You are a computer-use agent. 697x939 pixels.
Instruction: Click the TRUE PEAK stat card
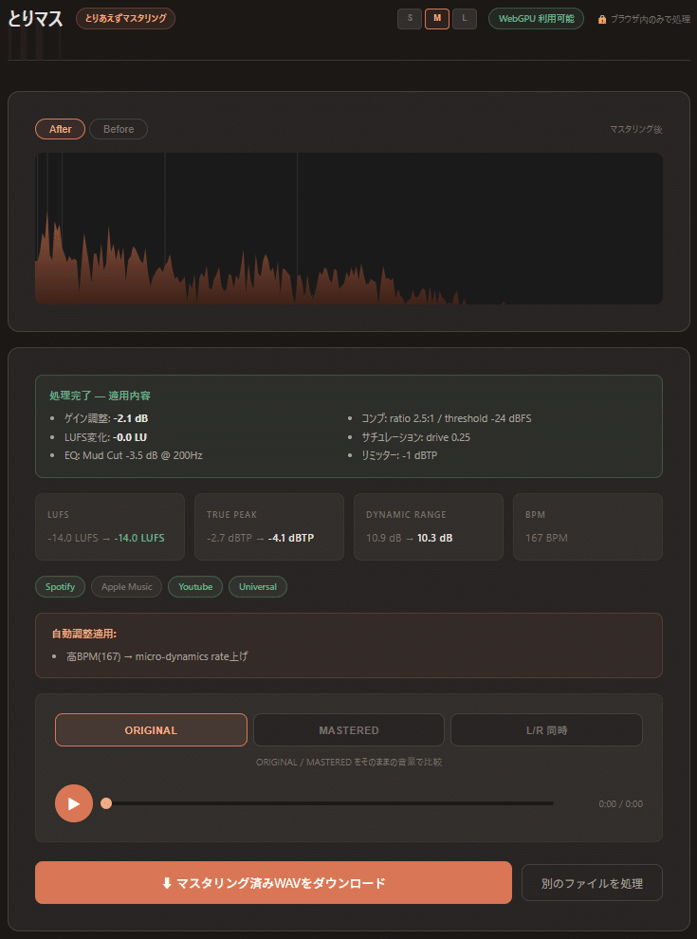pos(269,527)
